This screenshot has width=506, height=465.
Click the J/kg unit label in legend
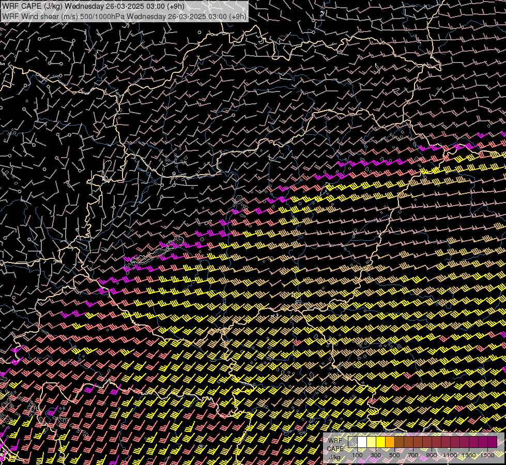pyautogui.click(x=335, y=457)
